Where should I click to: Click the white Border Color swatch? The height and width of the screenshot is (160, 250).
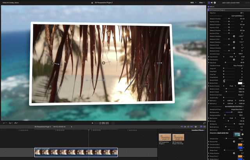point(240,83)
